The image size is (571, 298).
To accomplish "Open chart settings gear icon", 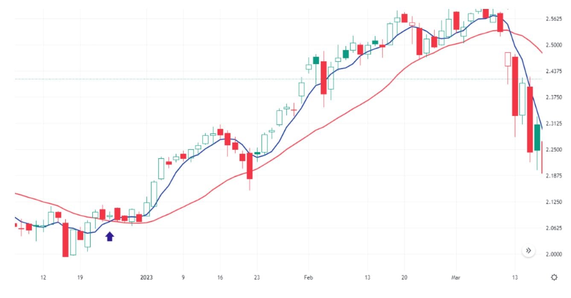I will 554,278.
